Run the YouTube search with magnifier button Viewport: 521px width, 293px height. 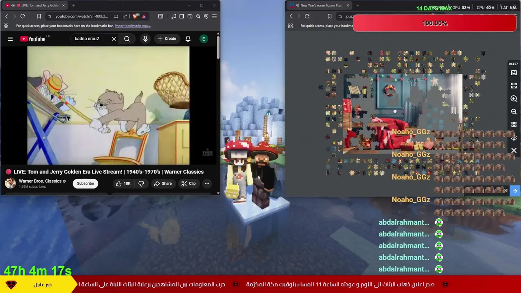click(x=127, y=39)
